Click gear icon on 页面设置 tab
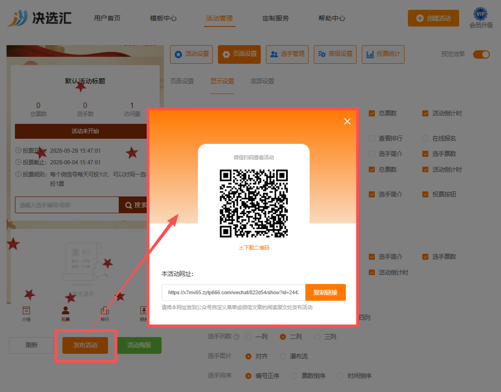Viewport: 501px width, 392px height. click(226, 54)
